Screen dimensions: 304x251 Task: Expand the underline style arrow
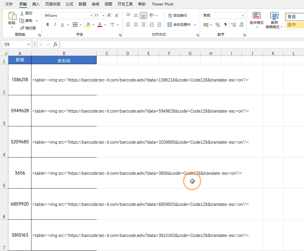pyautogui.click(x=68, y=25)
